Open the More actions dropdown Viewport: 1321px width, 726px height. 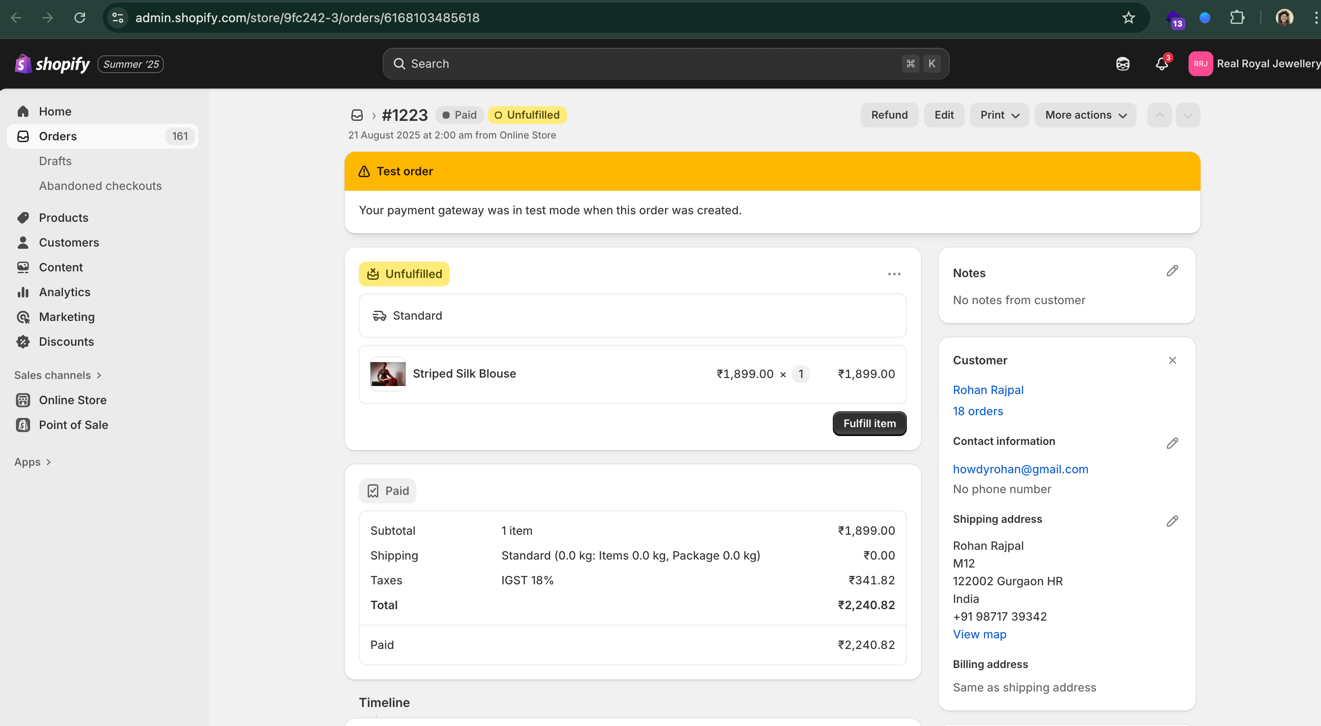[x=1085, y=115]
